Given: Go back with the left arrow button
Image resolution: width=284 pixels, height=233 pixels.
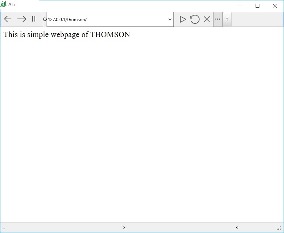Looking at the screenshot, I should point(8,19).
